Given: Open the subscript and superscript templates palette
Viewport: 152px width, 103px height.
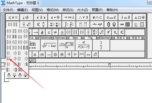Looking at the screenshot, I should pyautogui.click(x=41, y=24).
